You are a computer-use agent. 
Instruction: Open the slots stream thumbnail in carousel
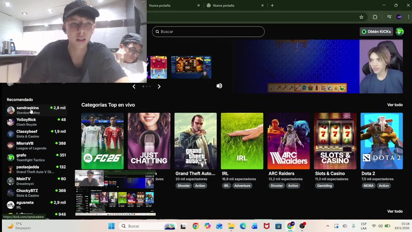coord(191,67)
